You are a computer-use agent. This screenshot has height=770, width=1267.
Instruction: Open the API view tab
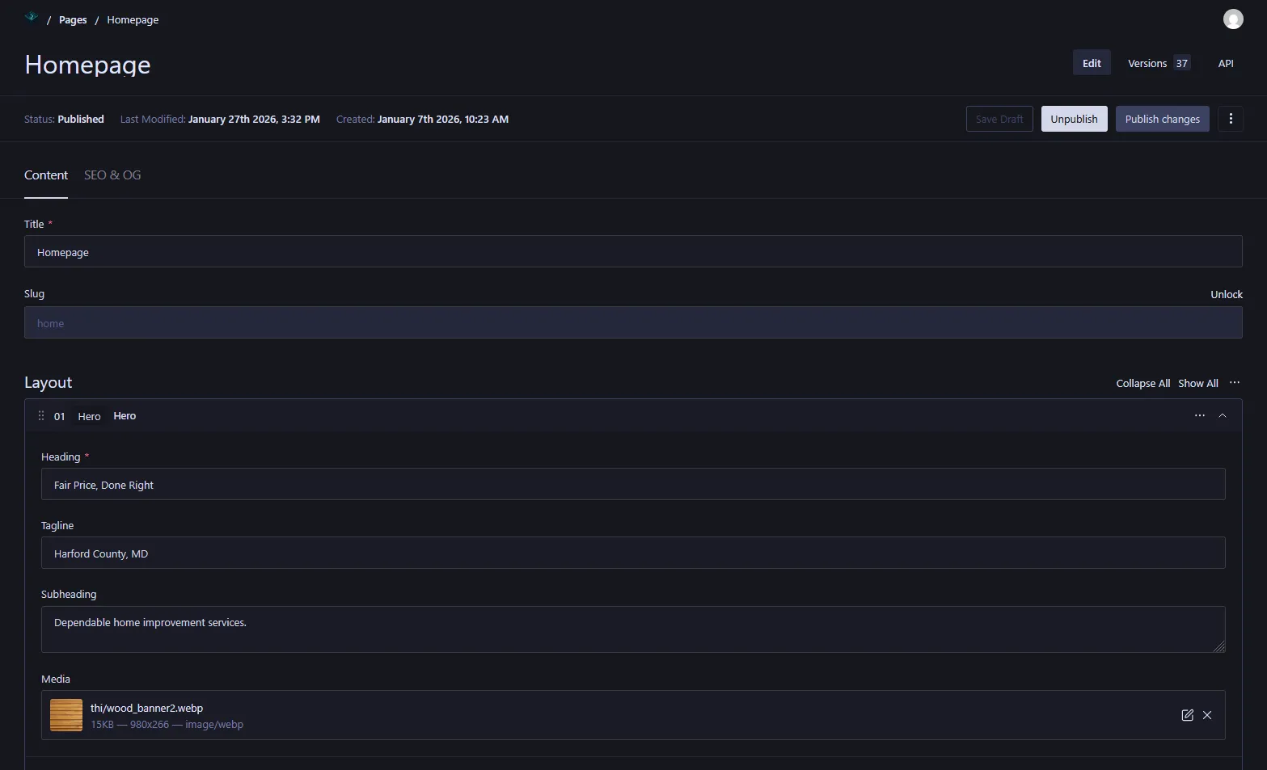tap(1225, 63)
